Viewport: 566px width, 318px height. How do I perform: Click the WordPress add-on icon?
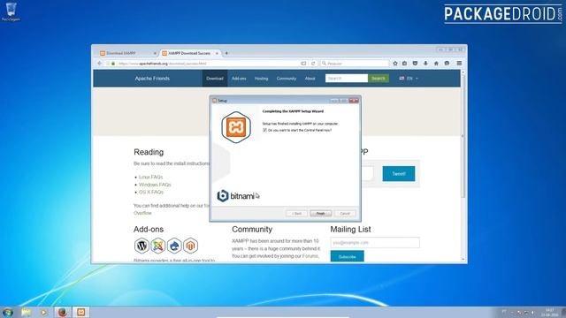141,246
